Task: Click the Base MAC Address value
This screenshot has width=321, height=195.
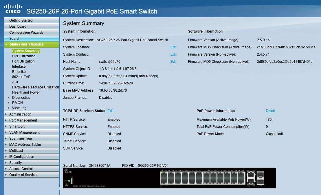Action: click(113, 90)
